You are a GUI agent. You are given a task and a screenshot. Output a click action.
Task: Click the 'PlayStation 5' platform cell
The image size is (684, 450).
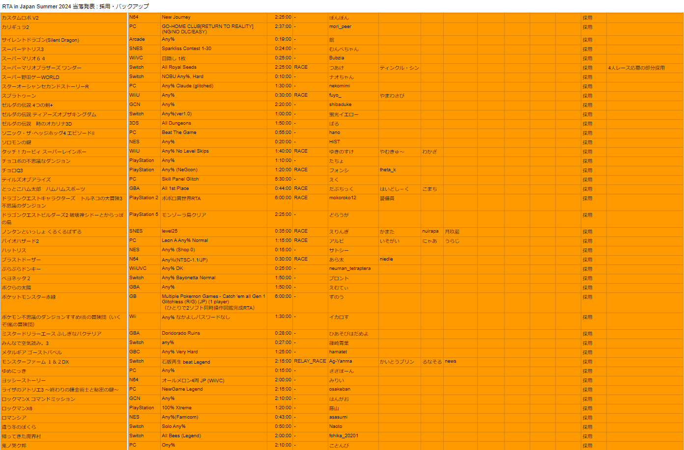tap(144, 219)
